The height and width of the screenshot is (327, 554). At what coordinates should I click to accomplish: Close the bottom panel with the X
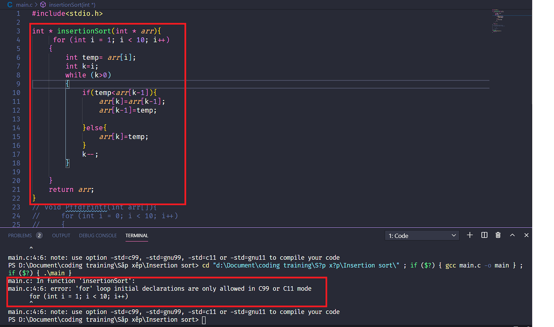(x=526, y=235)
